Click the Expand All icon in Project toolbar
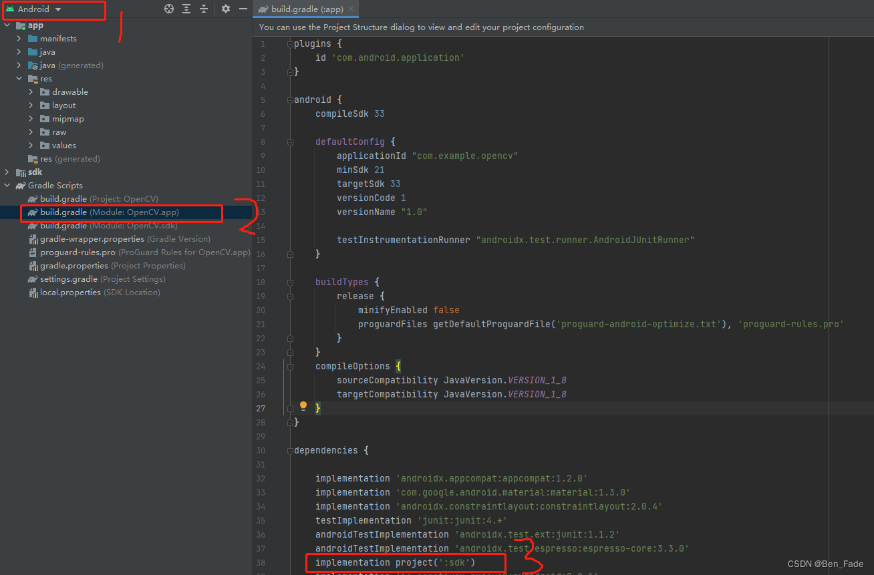This screenshot has height=575, width=874. pyautogui.click(x=186, y=9)
